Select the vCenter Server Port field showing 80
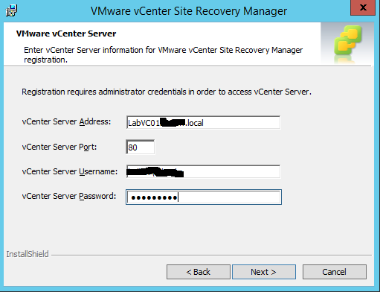Viewport: 380px width, 292px height. (141, 147)
